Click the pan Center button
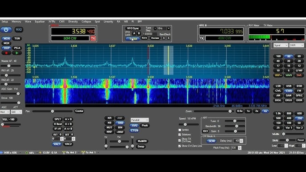 tap(79, 111)
